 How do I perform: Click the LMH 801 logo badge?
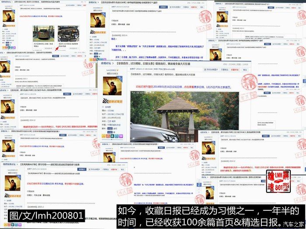278,182
